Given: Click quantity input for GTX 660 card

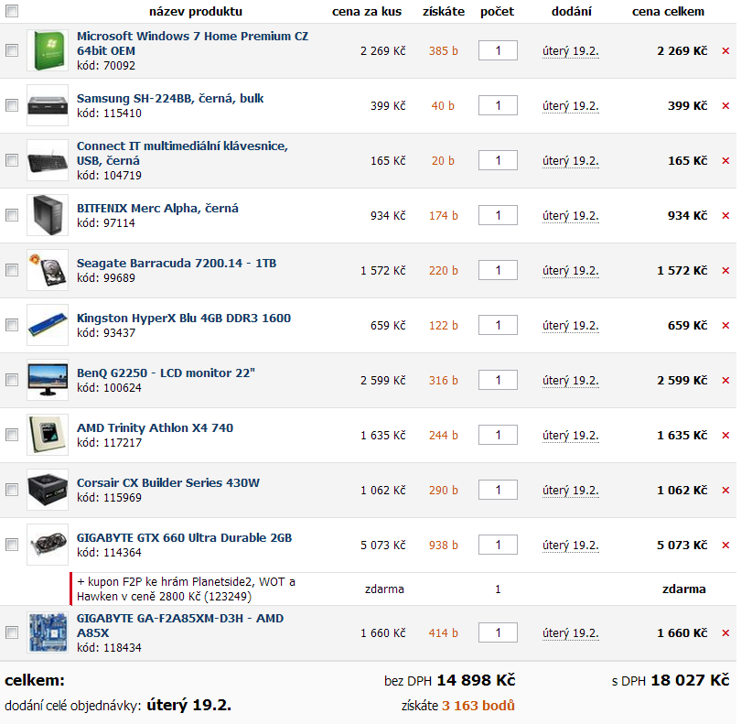Looking at the screenshot, I should click(498, 545).
